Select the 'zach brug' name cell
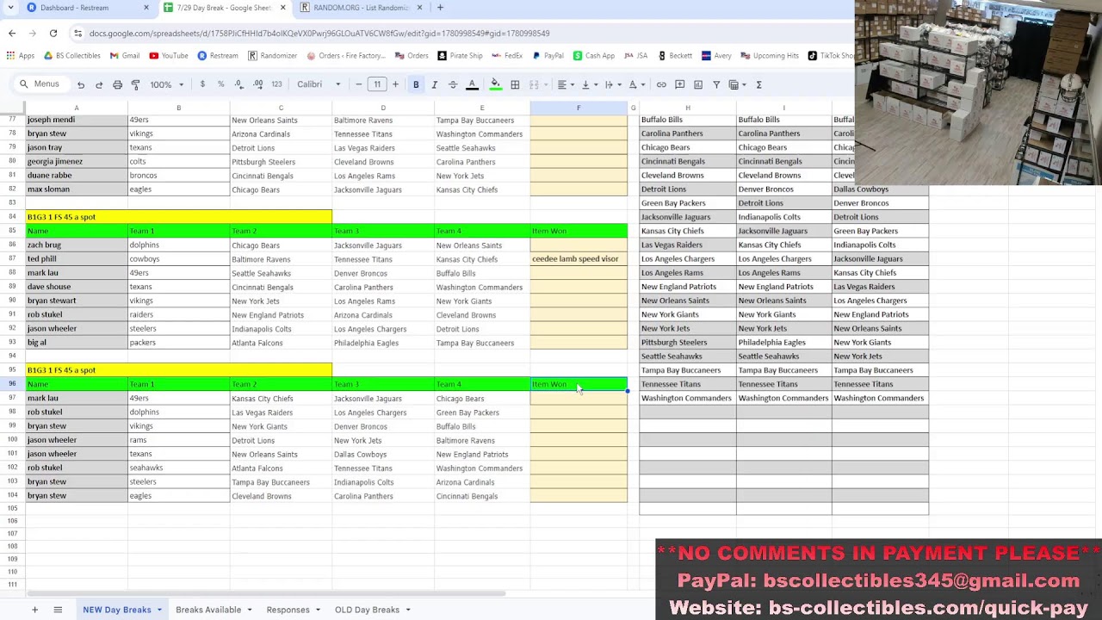The width and height of the screenshot is (1102, 620). [77, 245]
